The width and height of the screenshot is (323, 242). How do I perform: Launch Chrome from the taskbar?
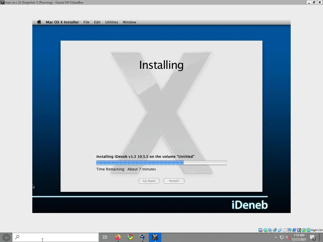pyautogui.click(x=130, y=237)
